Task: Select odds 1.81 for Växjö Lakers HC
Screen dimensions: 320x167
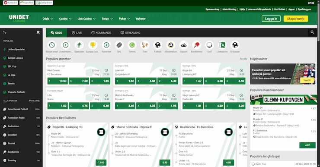Action: point(193,106)
